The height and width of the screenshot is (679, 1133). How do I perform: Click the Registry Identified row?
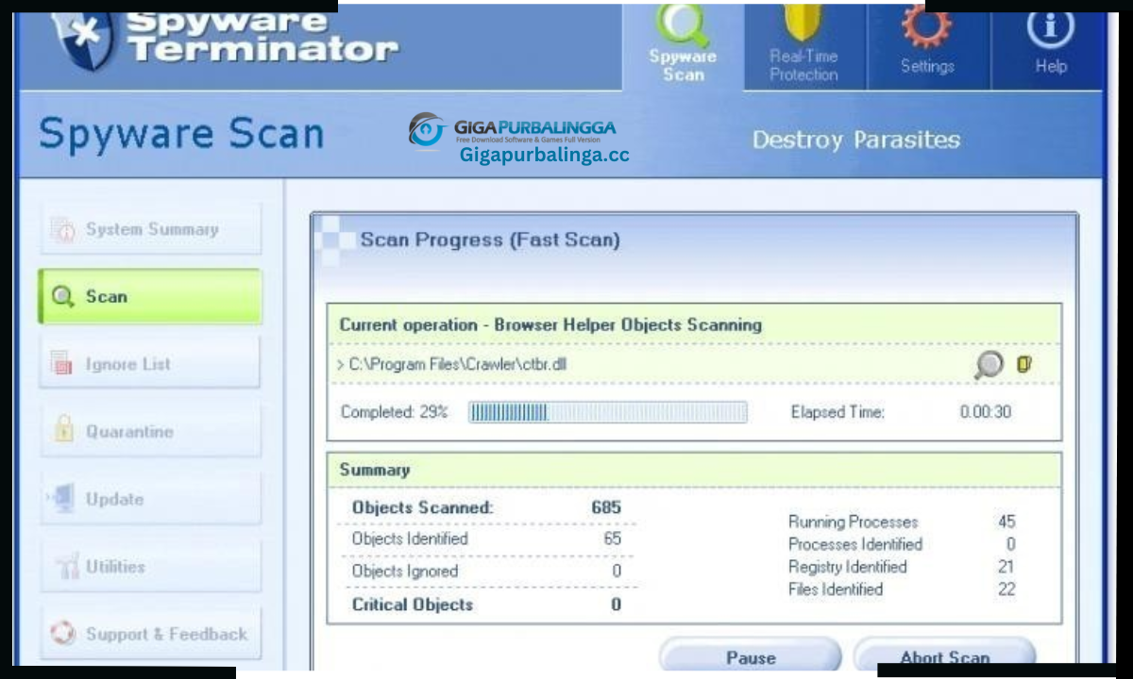click(902, 567)
